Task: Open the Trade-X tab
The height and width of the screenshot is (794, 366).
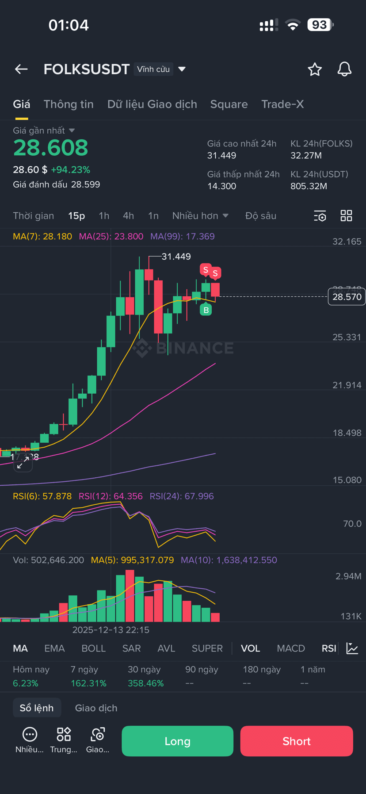Action: [x=282, y=104]
